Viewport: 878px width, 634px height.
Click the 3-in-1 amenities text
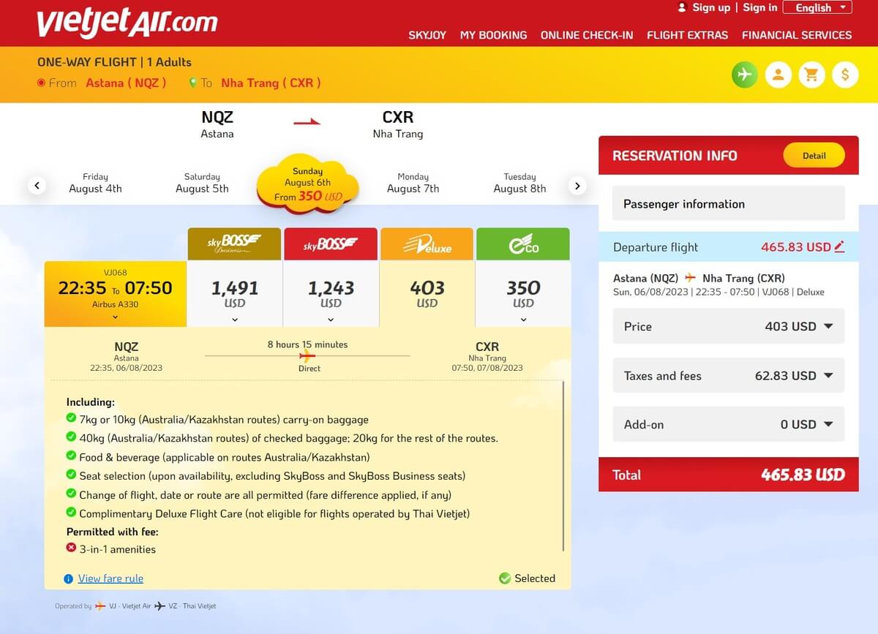(x=118, y=549)
